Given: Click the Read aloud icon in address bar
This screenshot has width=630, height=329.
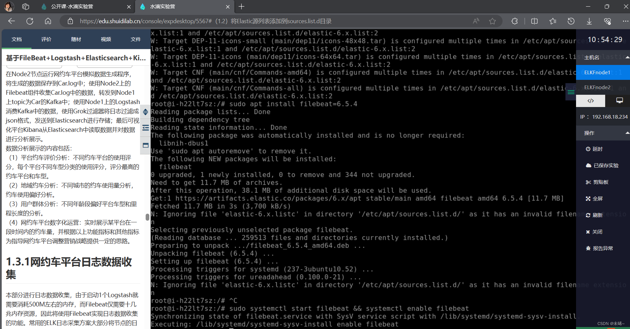Looking at the screenshot, I should click(476, 21).
